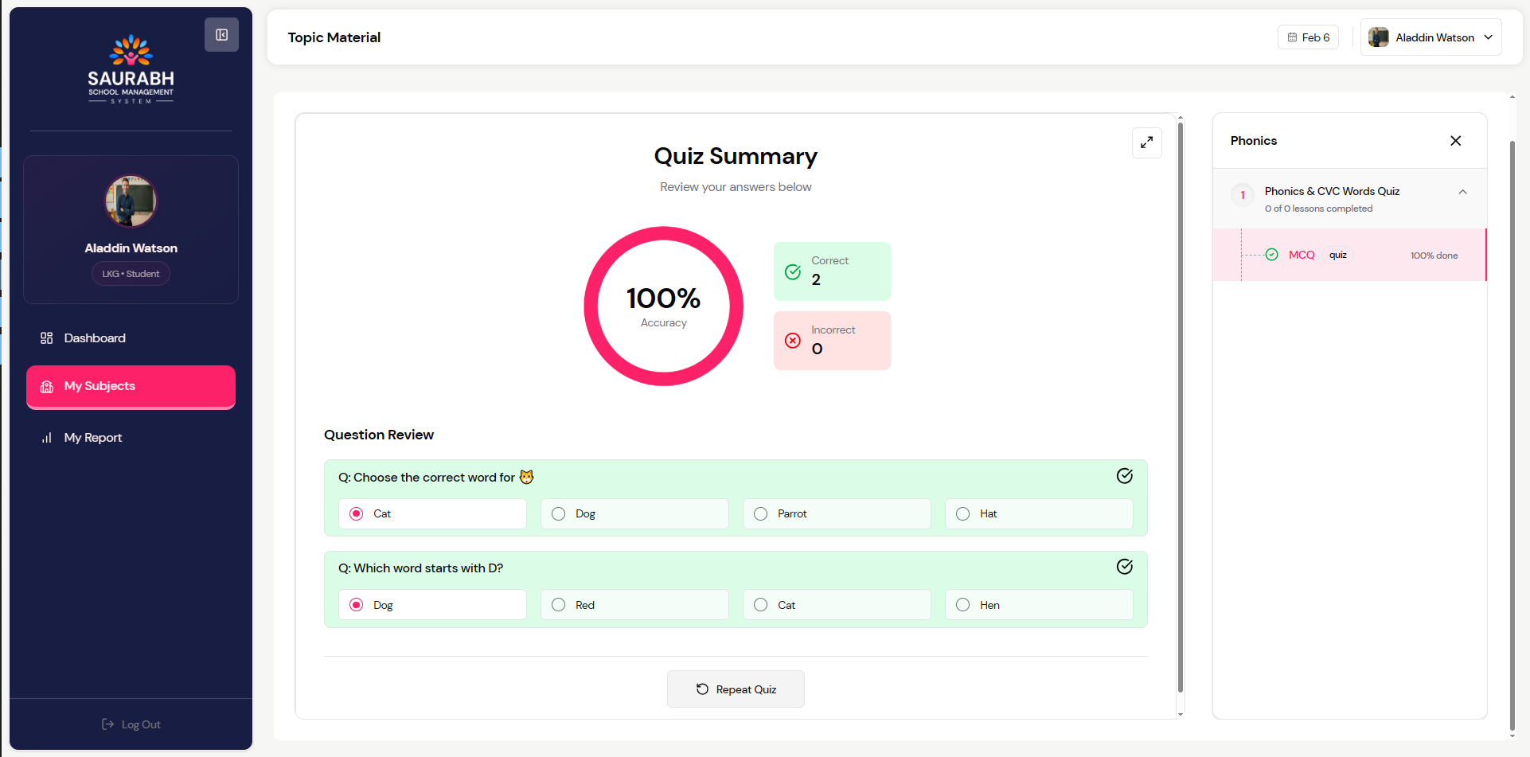Click the sidebar profile picture

131,201
